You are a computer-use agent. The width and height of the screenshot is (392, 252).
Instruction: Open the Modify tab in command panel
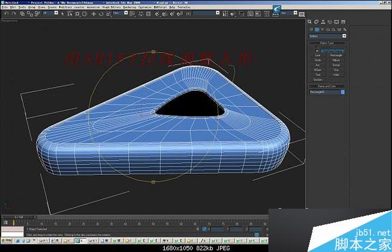coord(318,22)
